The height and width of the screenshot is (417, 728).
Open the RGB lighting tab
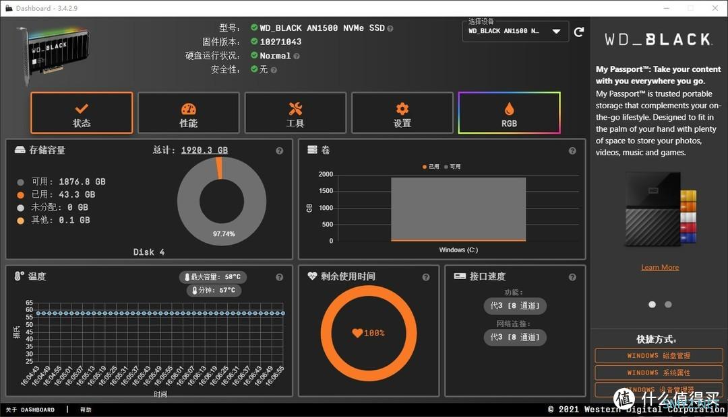510,112
